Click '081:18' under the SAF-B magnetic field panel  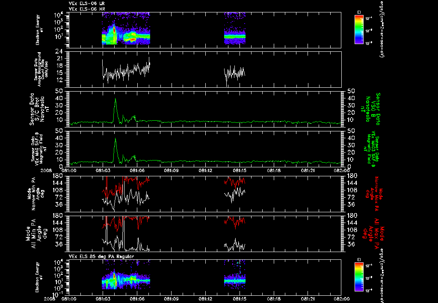tap(274, 170)
